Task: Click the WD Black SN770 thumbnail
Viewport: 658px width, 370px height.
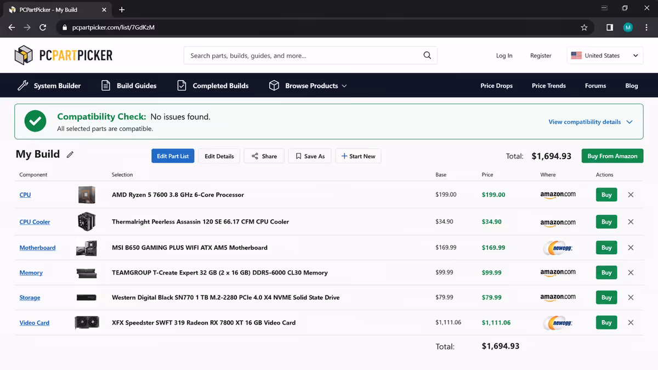Action: pyautogui.click(x=87, y=298)
